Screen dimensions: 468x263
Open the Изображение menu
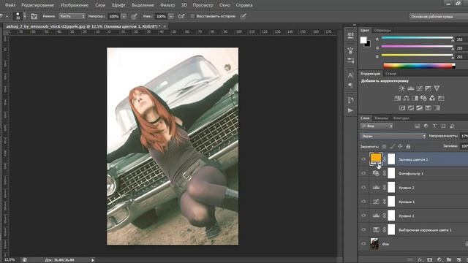[75, 5]
